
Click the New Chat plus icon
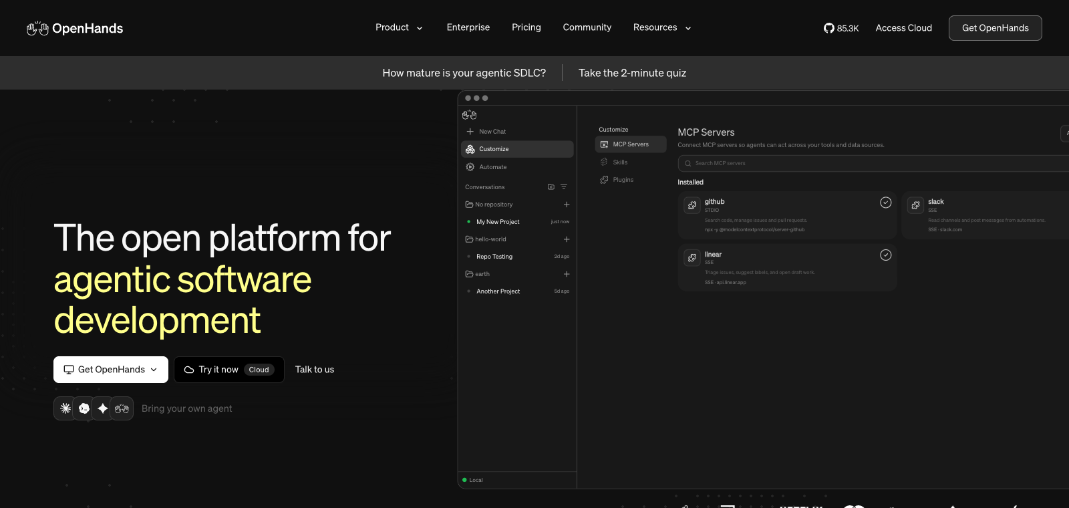470,132
